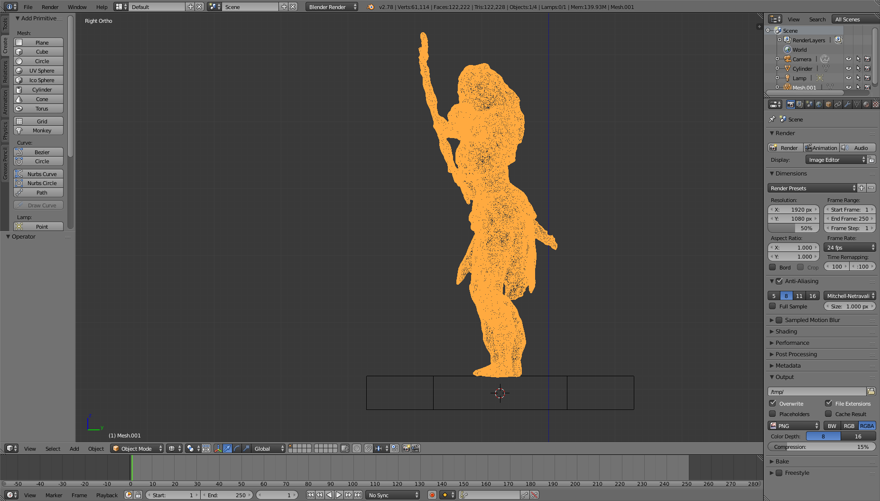
Task: Expand the Performance panel
Action: [772, 343]
